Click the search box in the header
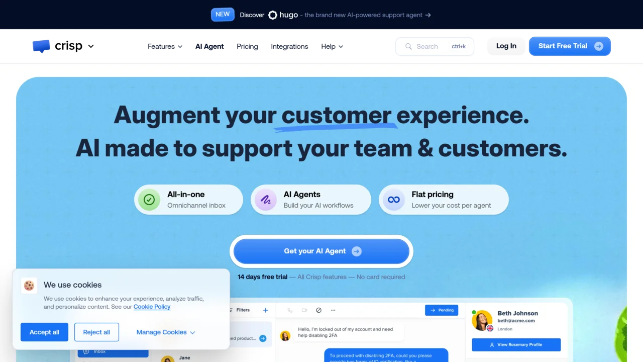The height and width of the screenshot is (362, 643). click(435, 46)
